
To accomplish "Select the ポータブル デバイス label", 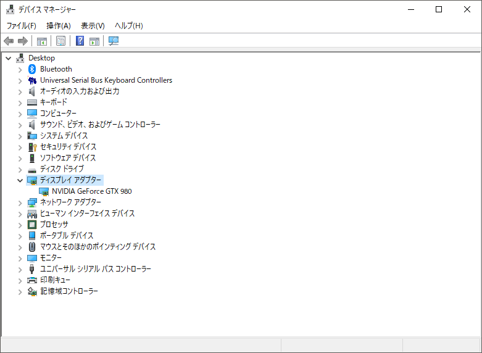I will (x=67, y=236).
